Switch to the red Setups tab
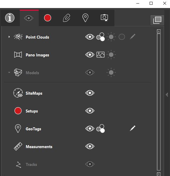The height and width of the screenshot is (176, 170). pyautogui.click(x=48, y=18)
